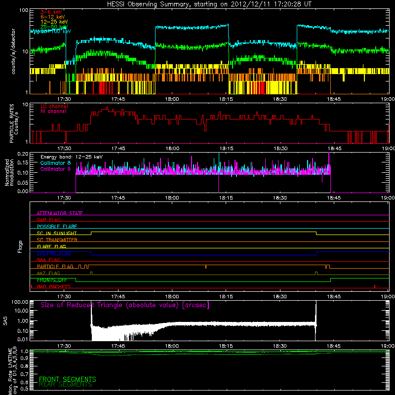
Task: Click the 'ECLIPSE FLAG' label
Action: pos(54,253)
